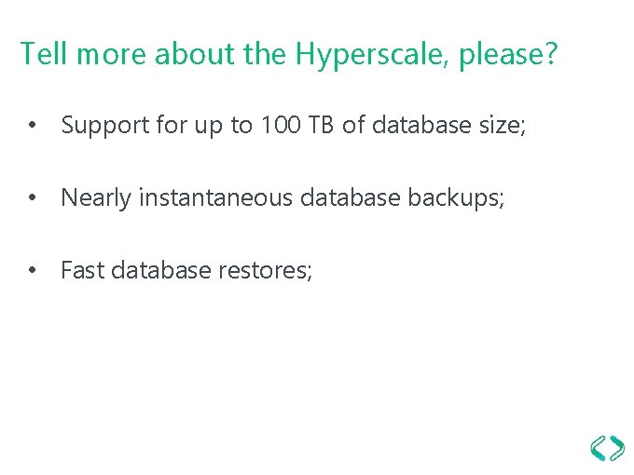This screenshot has width=634, height=475.
Task: Click the bullet before 'Nearly instantaneous'
Action: [33, 197]
